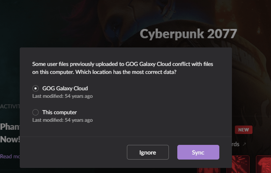271x173 pixels.
Task: Click the "Now!" line of news headline
Action: 10,139
